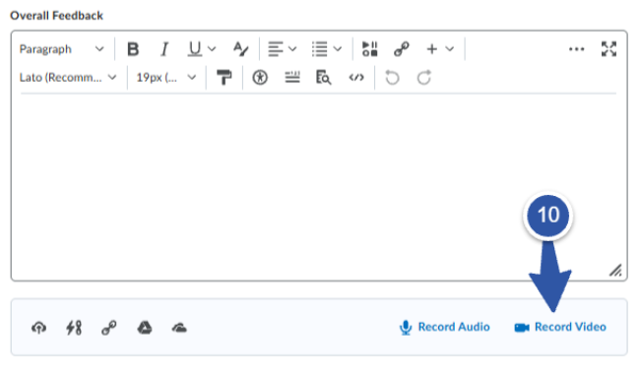Open the Paragraph format dropdown
The height and width of the screenshot is (378, 641).
click(x=61, y=49)
